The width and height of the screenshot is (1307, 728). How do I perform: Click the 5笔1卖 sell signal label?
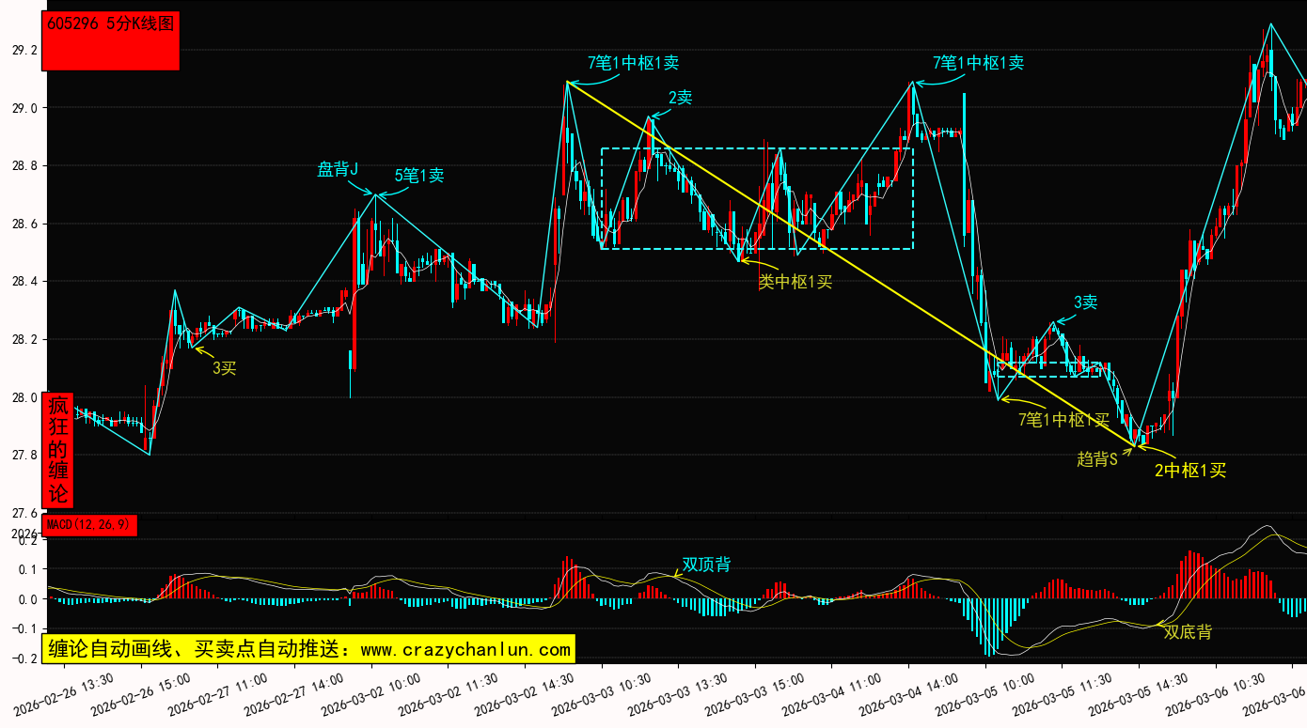click(x=419, y=175)
